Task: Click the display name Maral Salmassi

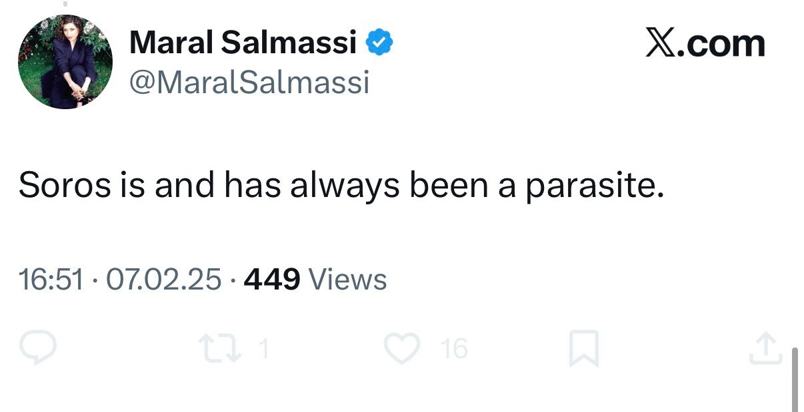Action: click(x=243, y=44)
